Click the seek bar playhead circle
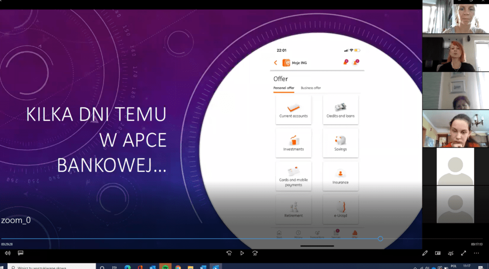Viewport: 489px width, 269px height. tap(380, 239)
